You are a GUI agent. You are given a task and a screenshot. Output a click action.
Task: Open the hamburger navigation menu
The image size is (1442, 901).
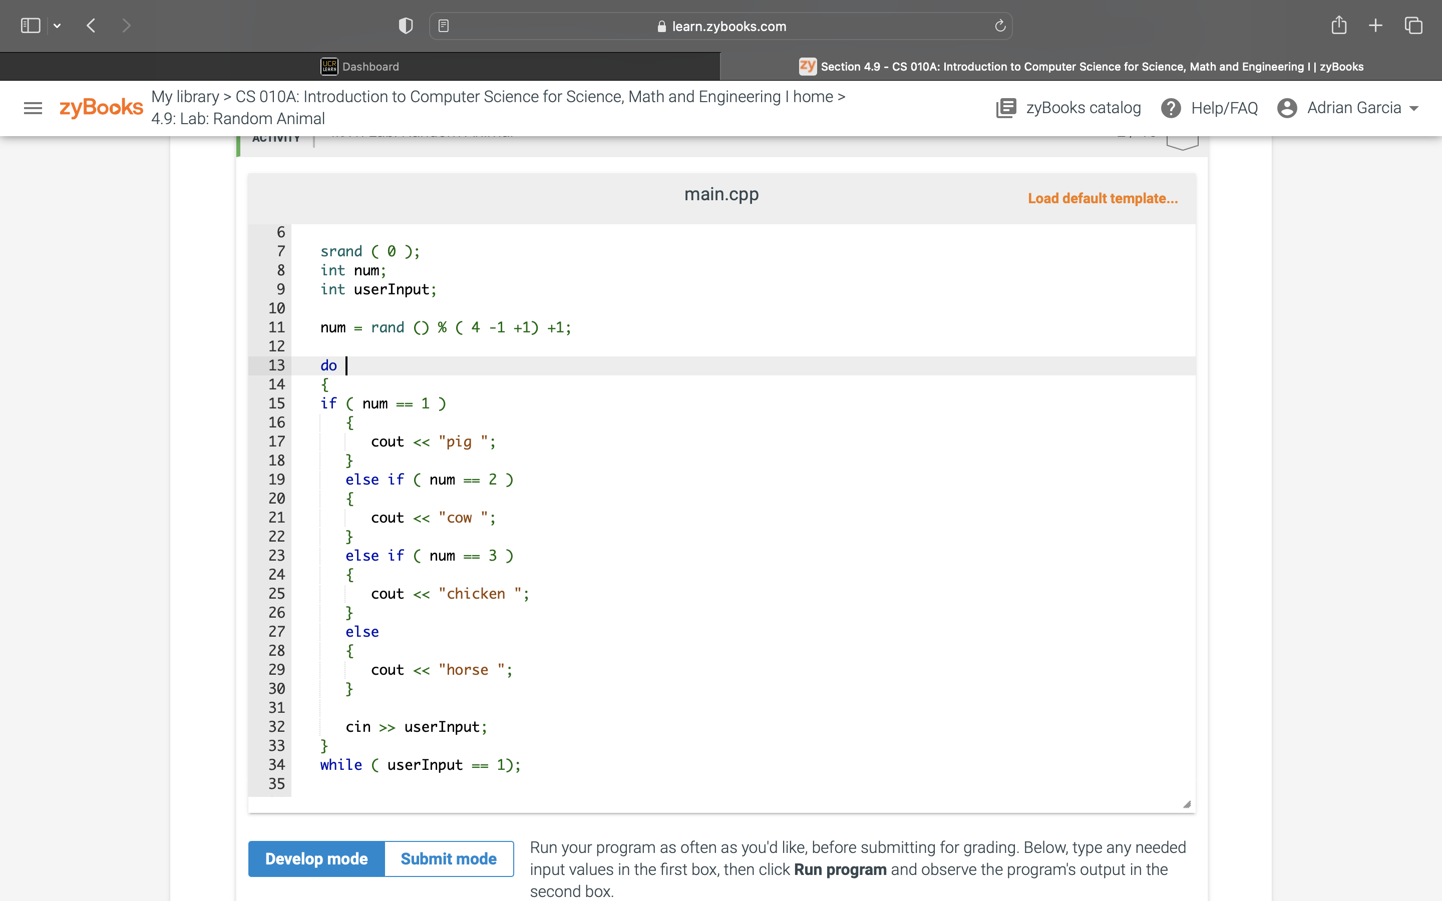click(x=33, y=107)
